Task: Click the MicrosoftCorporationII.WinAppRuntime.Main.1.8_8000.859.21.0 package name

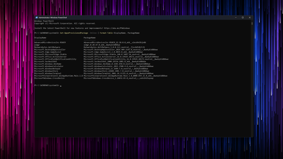Action: pos(125,76)
